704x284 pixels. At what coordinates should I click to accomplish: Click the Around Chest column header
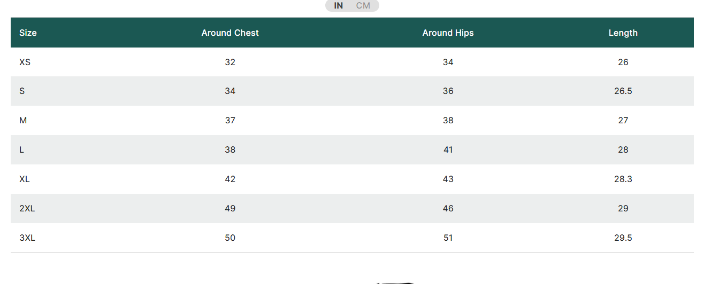(230, 33)
